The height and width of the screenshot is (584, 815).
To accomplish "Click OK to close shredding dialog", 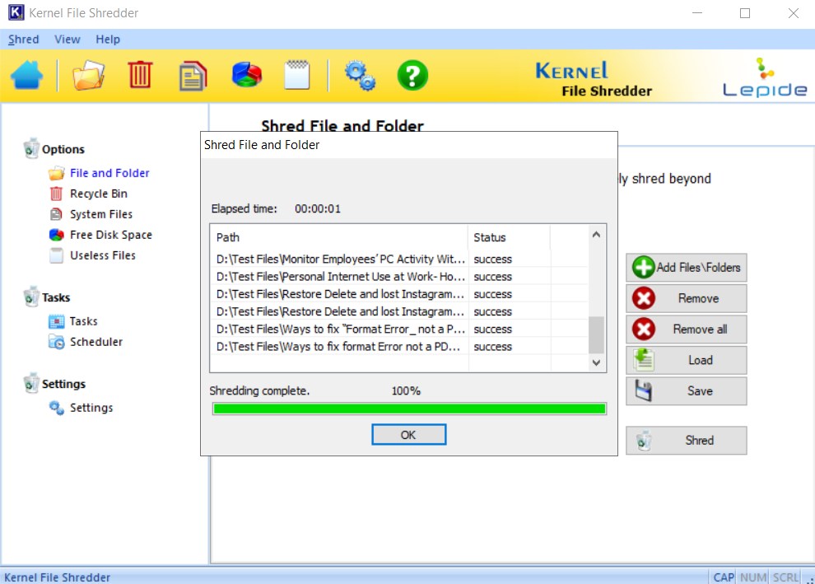I will coord(408,435).
